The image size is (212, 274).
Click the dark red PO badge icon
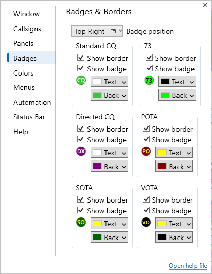tap(146, 151)
